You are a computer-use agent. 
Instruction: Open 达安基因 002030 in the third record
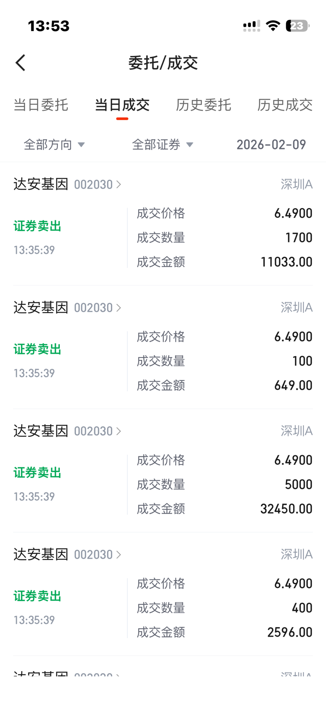(67, 431)
